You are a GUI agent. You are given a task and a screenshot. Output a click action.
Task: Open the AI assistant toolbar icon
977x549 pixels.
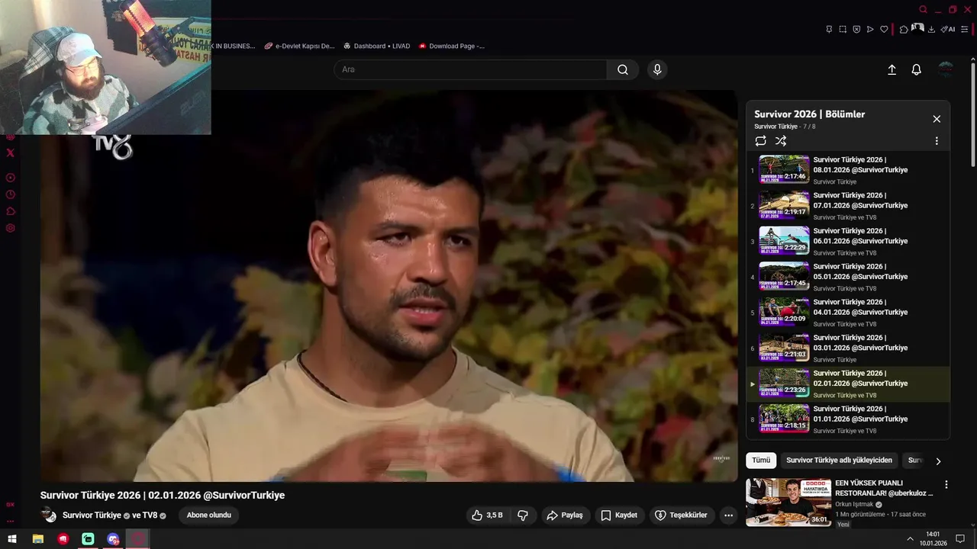948,29
